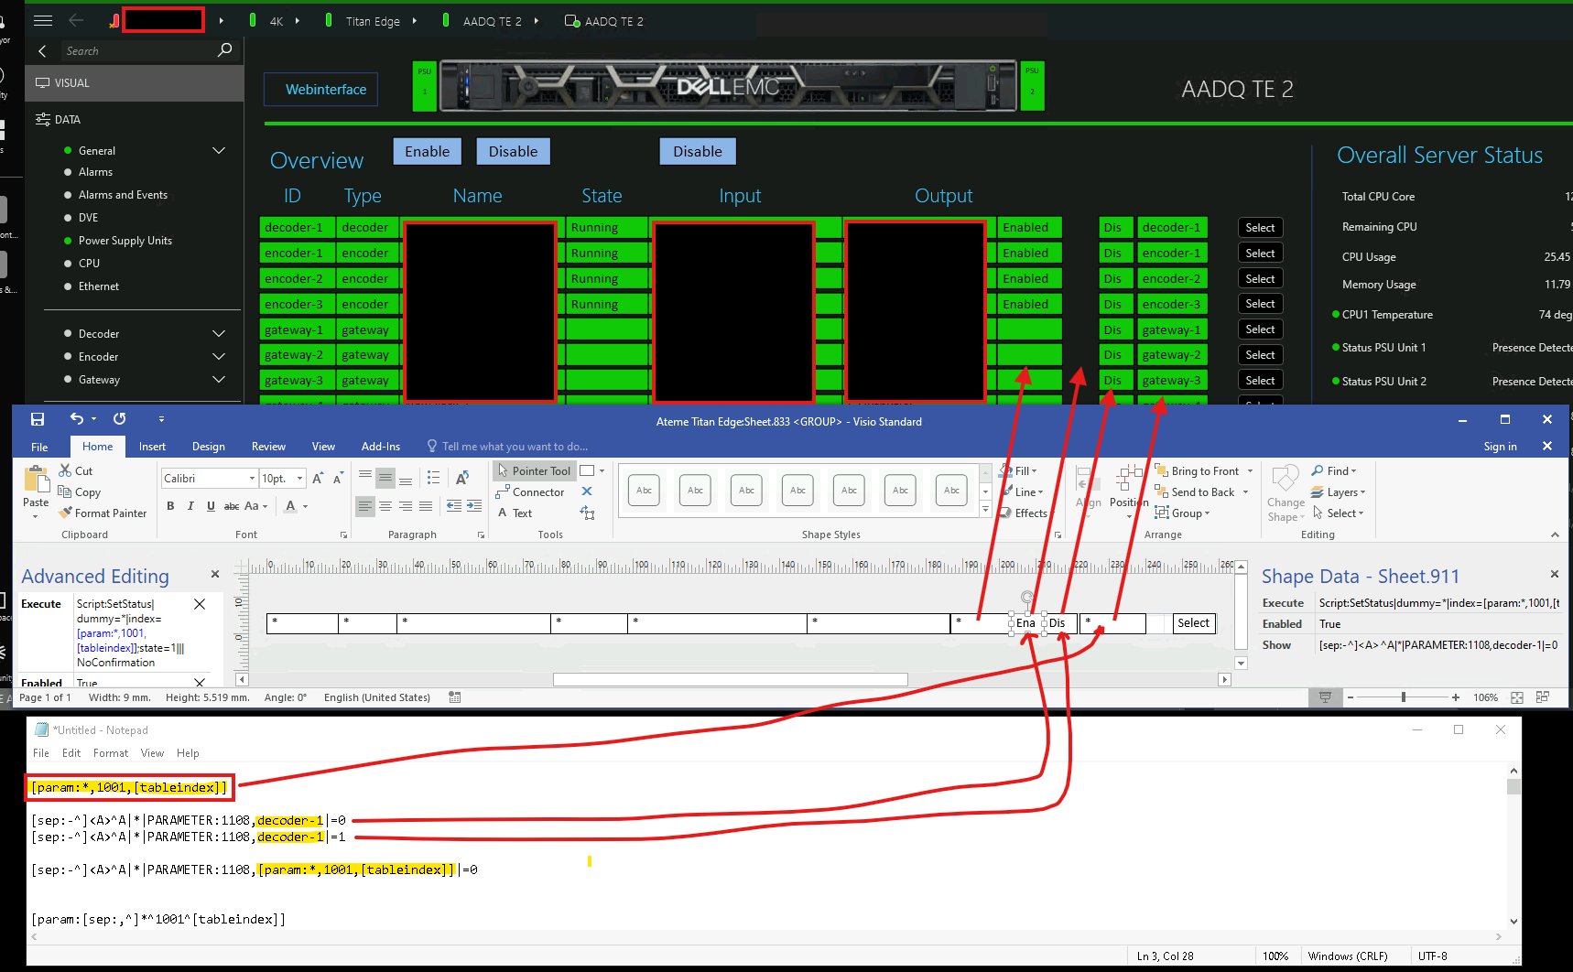Click the first Enable button in Overview
This screenshot has width=1573, height=972.
(x=428, y=152)
